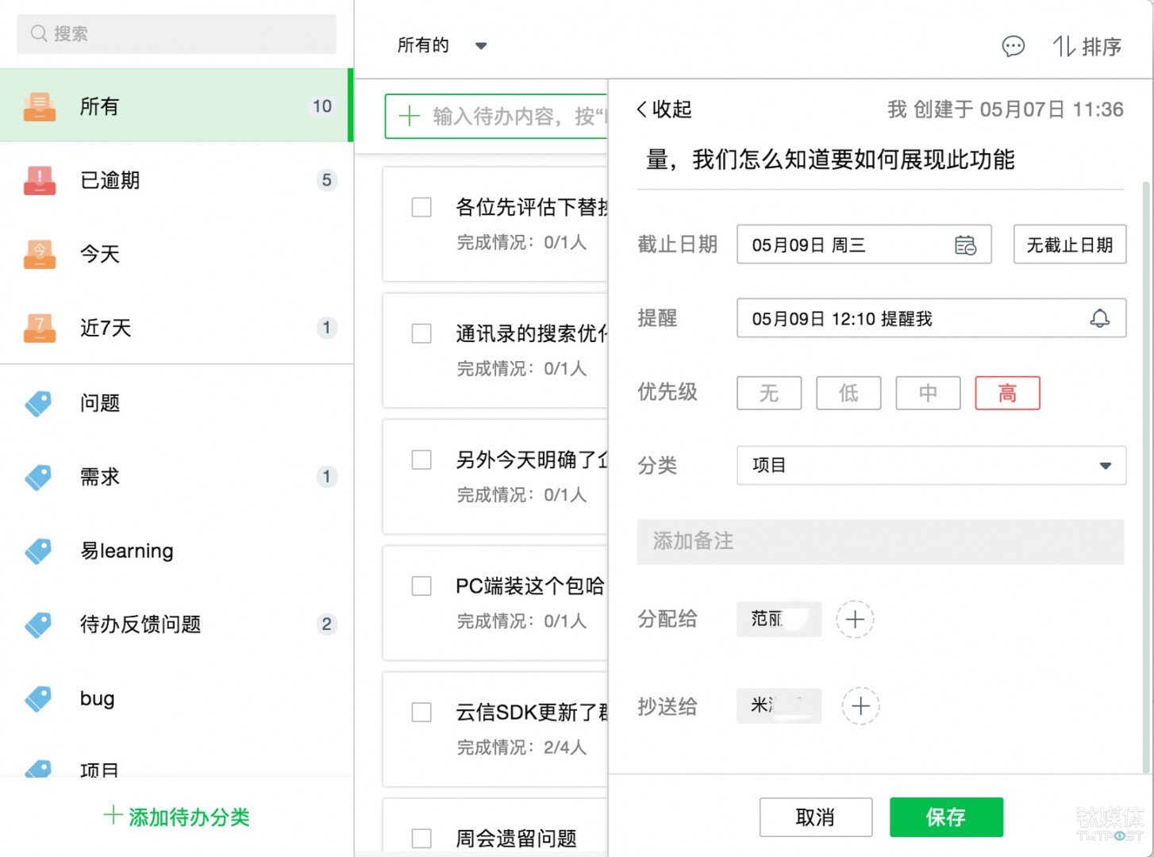Screen dimensions: 1154x857
Task: Check the 通讯录的搜索优化 todo checkbox
Action: point(421,333)
